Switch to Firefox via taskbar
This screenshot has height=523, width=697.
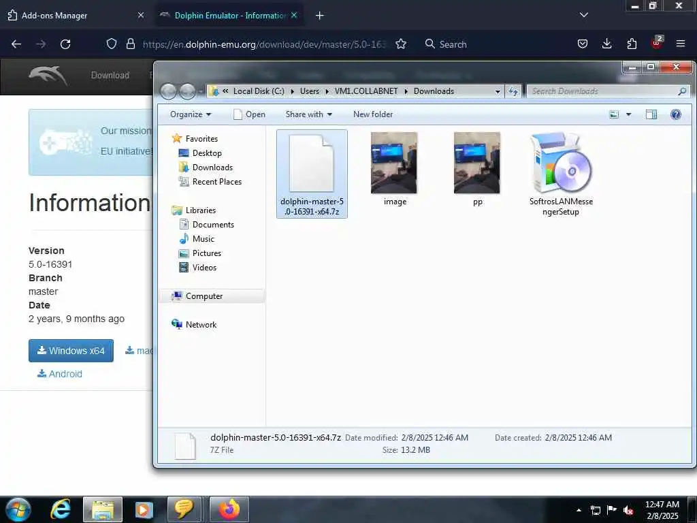point(229,509)
